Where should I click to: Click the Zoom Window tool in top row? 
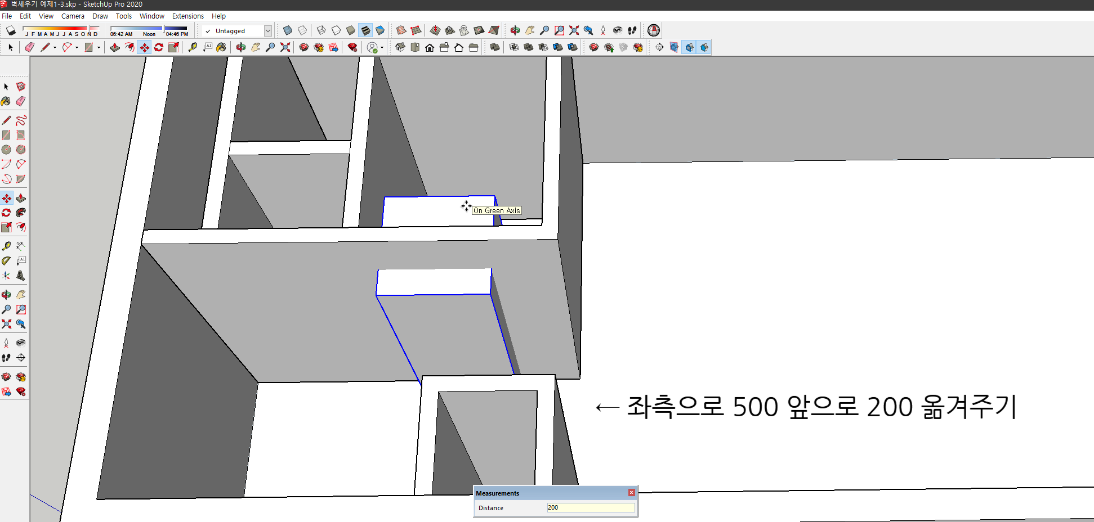(x=559, y=30)
